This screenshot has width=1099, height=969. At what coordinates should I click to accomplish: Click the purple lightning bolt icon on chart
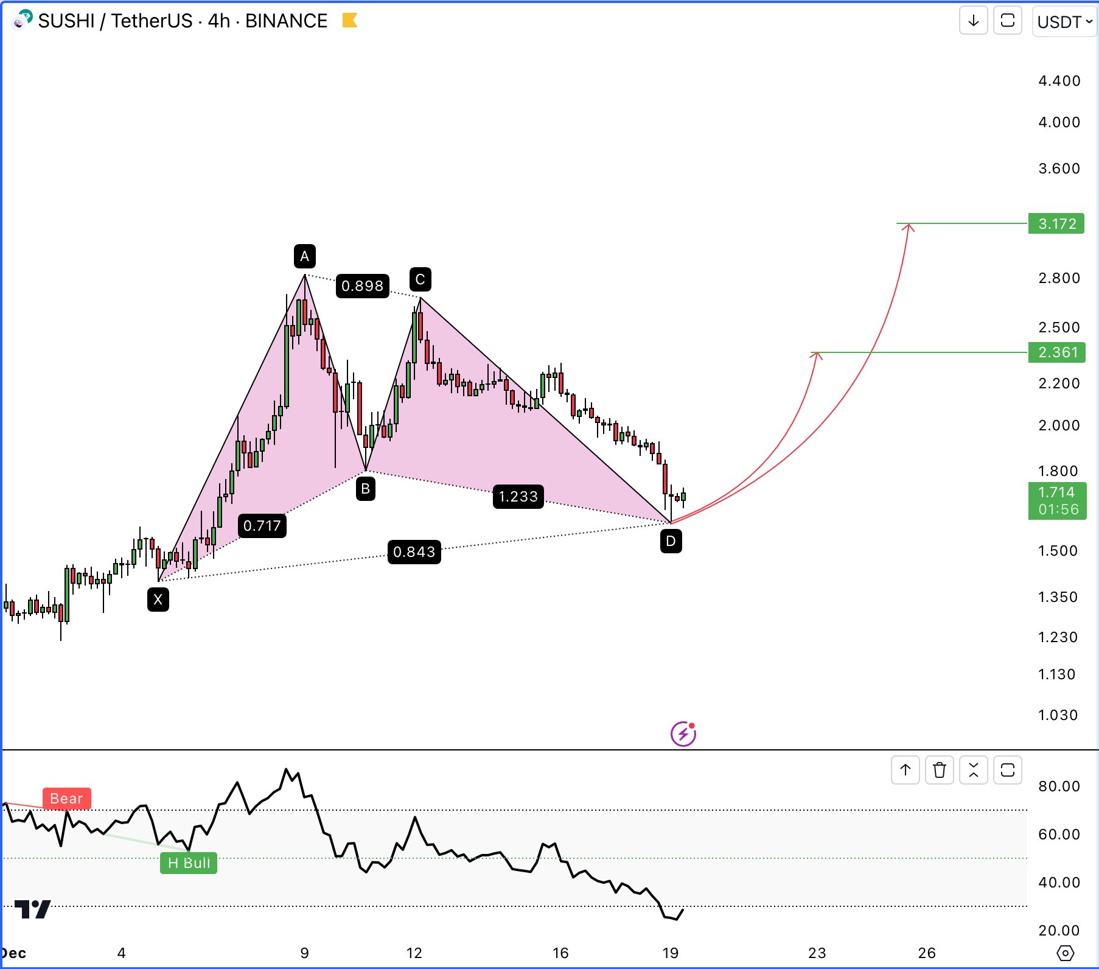pos(683,735)
